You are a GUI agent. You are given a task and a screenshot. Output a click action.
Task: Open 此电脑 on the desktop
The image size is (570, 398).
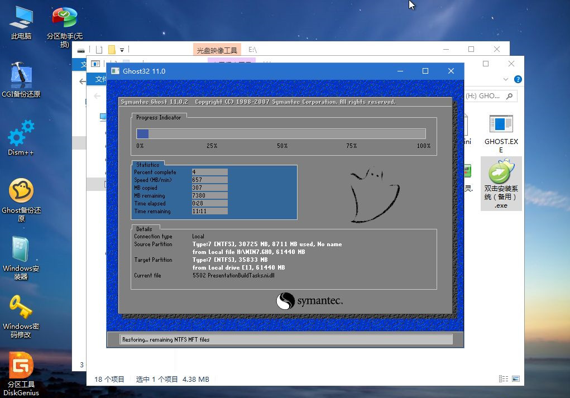pyautogui.click(x=21, y=17)
